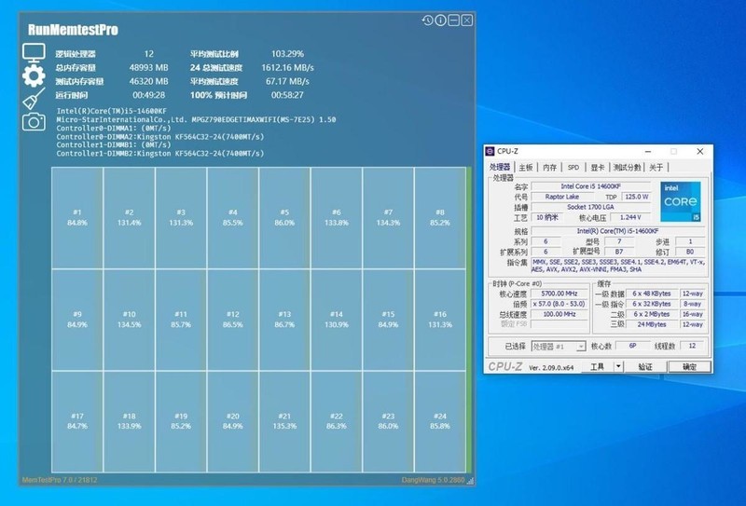Select memtest tile #22 at 86.3%
The height and width of the screenshot is (506, 746).
337,421
